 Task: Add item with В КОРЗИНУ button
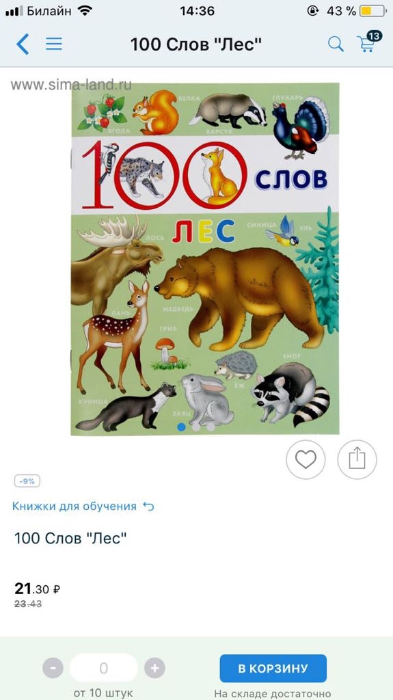[x=273, y=669]
